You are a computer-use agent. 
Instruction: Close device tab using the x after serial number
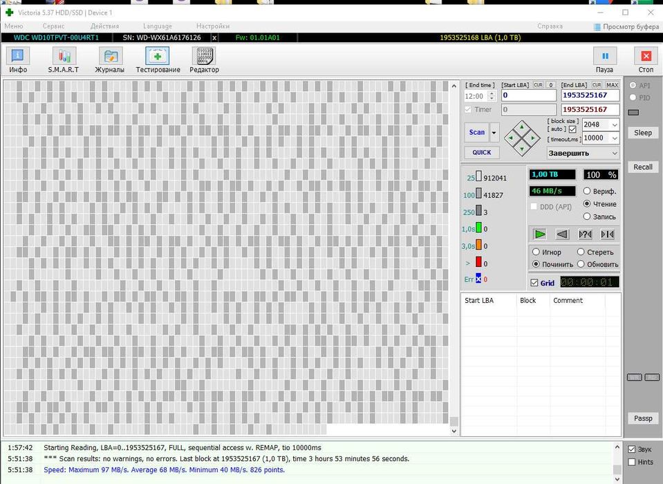[214, 37]
